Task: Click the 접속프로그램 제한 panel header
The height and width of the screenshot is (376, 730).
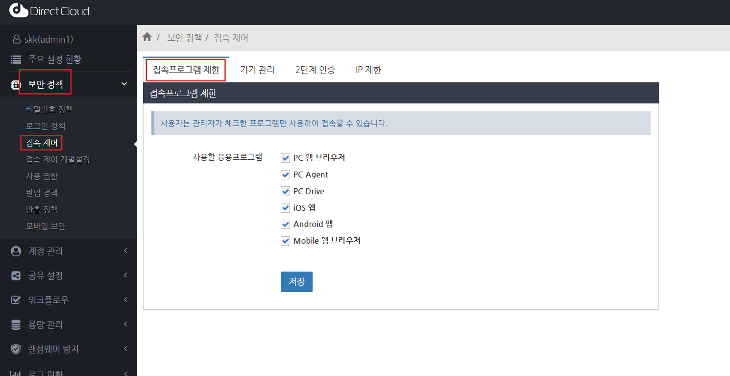Action: (x=401, y=93)
